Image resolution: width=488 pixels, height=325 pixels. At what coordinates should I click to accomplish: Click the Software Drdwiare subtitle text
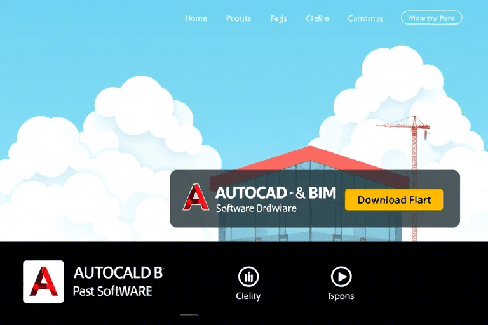coord(256,208)
